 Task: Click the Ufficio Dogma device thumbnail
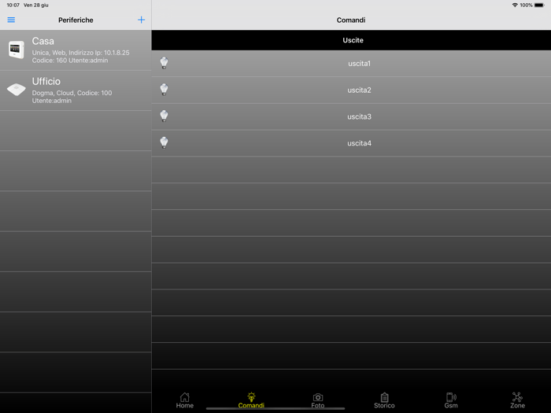17,89
